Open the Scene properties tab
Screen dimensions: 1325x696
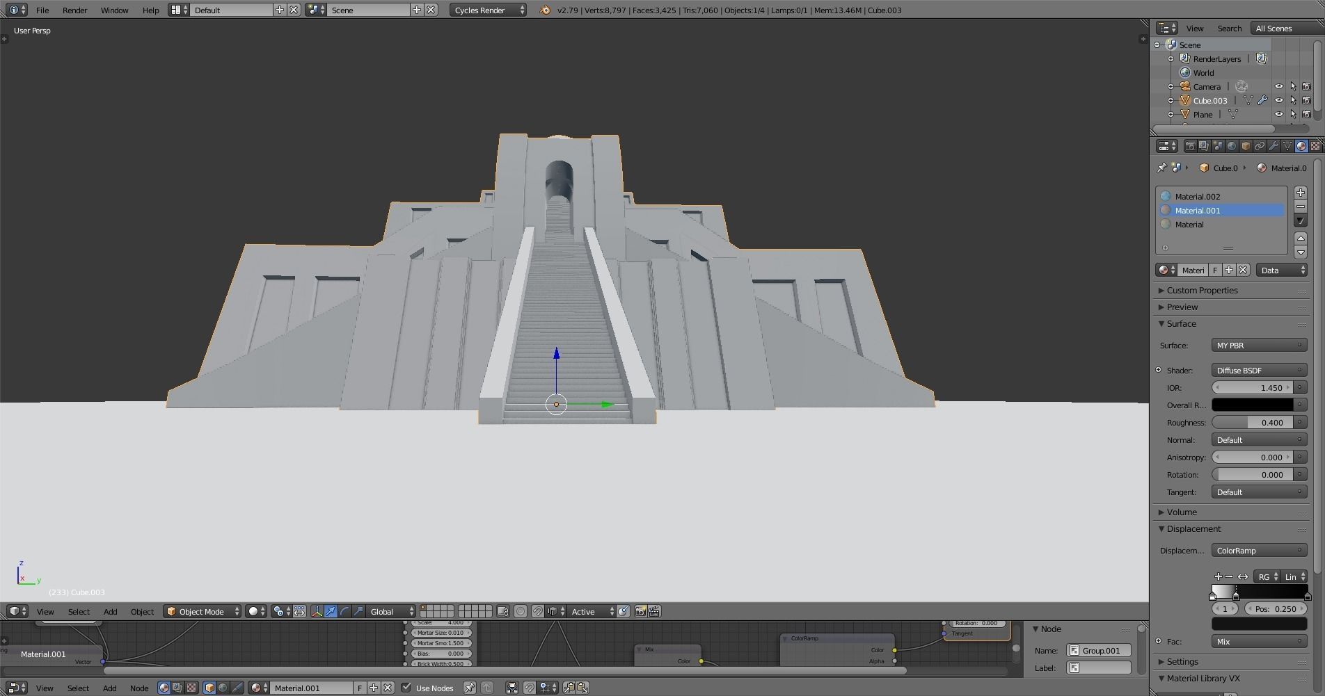pos(1218,146)
